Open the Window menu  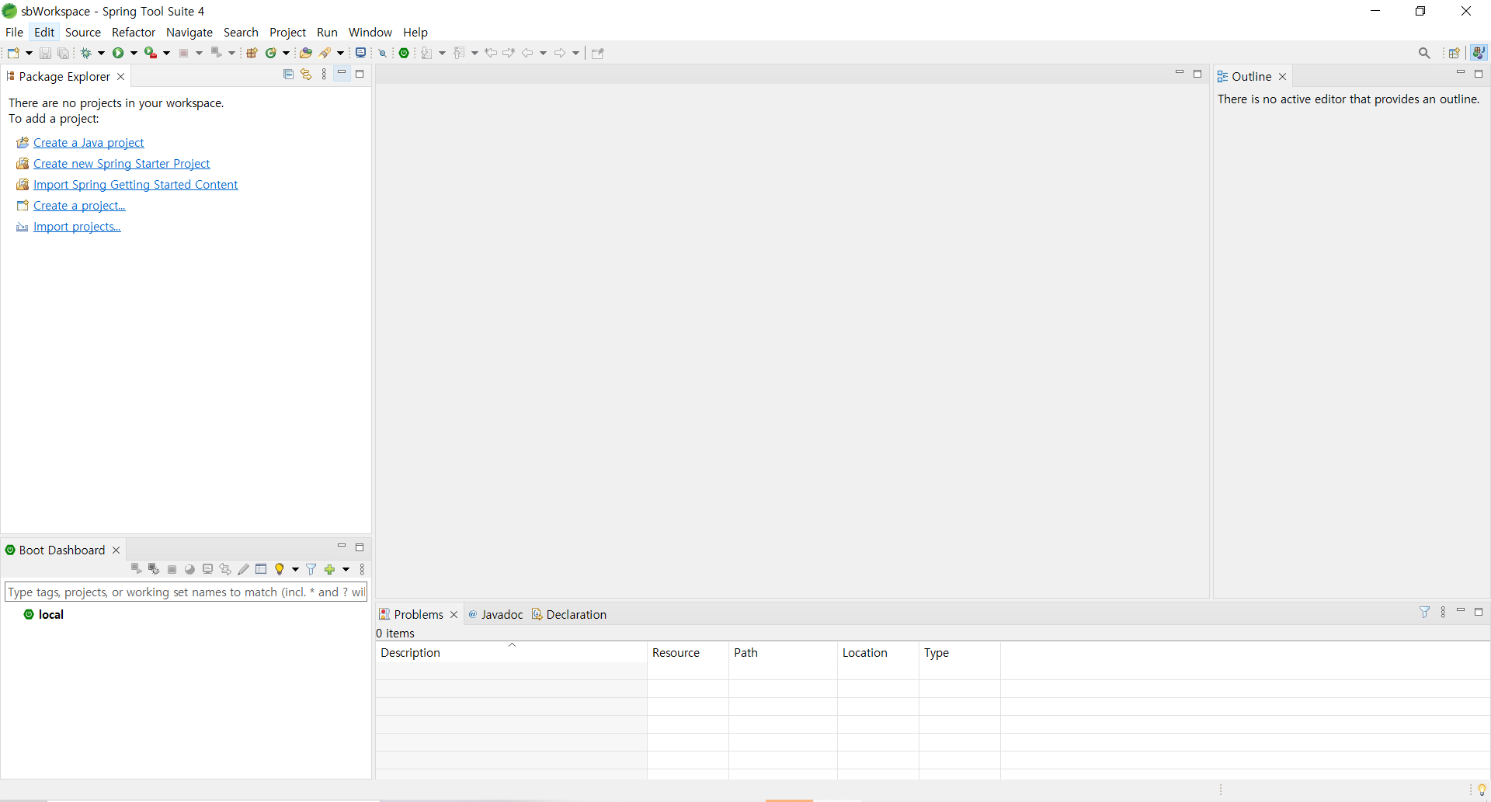370,32
